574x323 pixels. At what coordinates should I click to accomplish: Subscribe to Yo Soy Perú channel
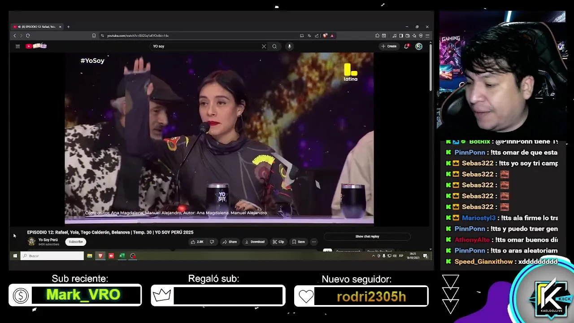point(76,242)
